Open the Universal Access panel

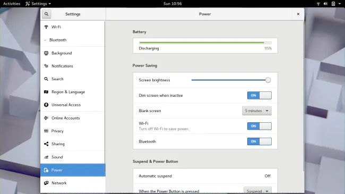[73, 105]
